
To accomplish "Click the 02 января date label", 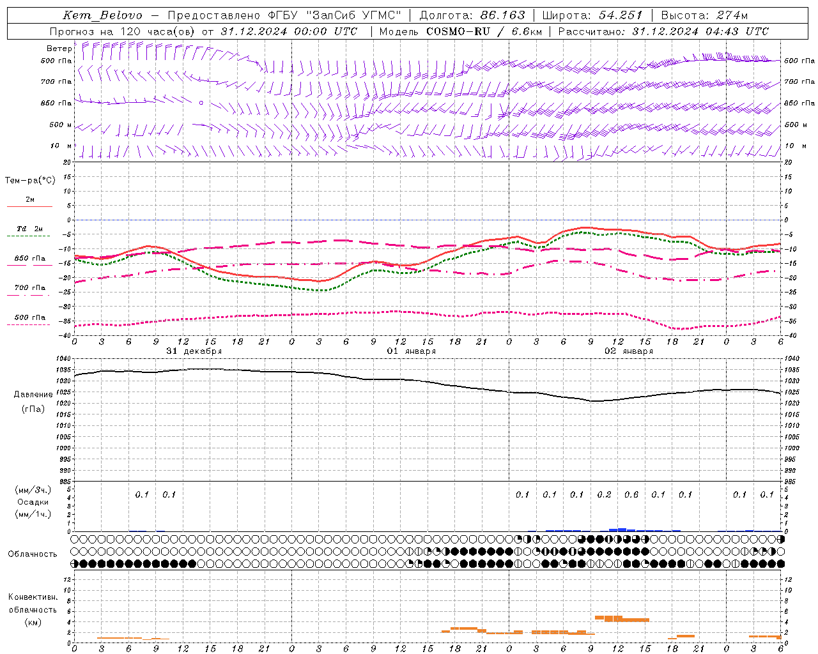I will (629, 351).
